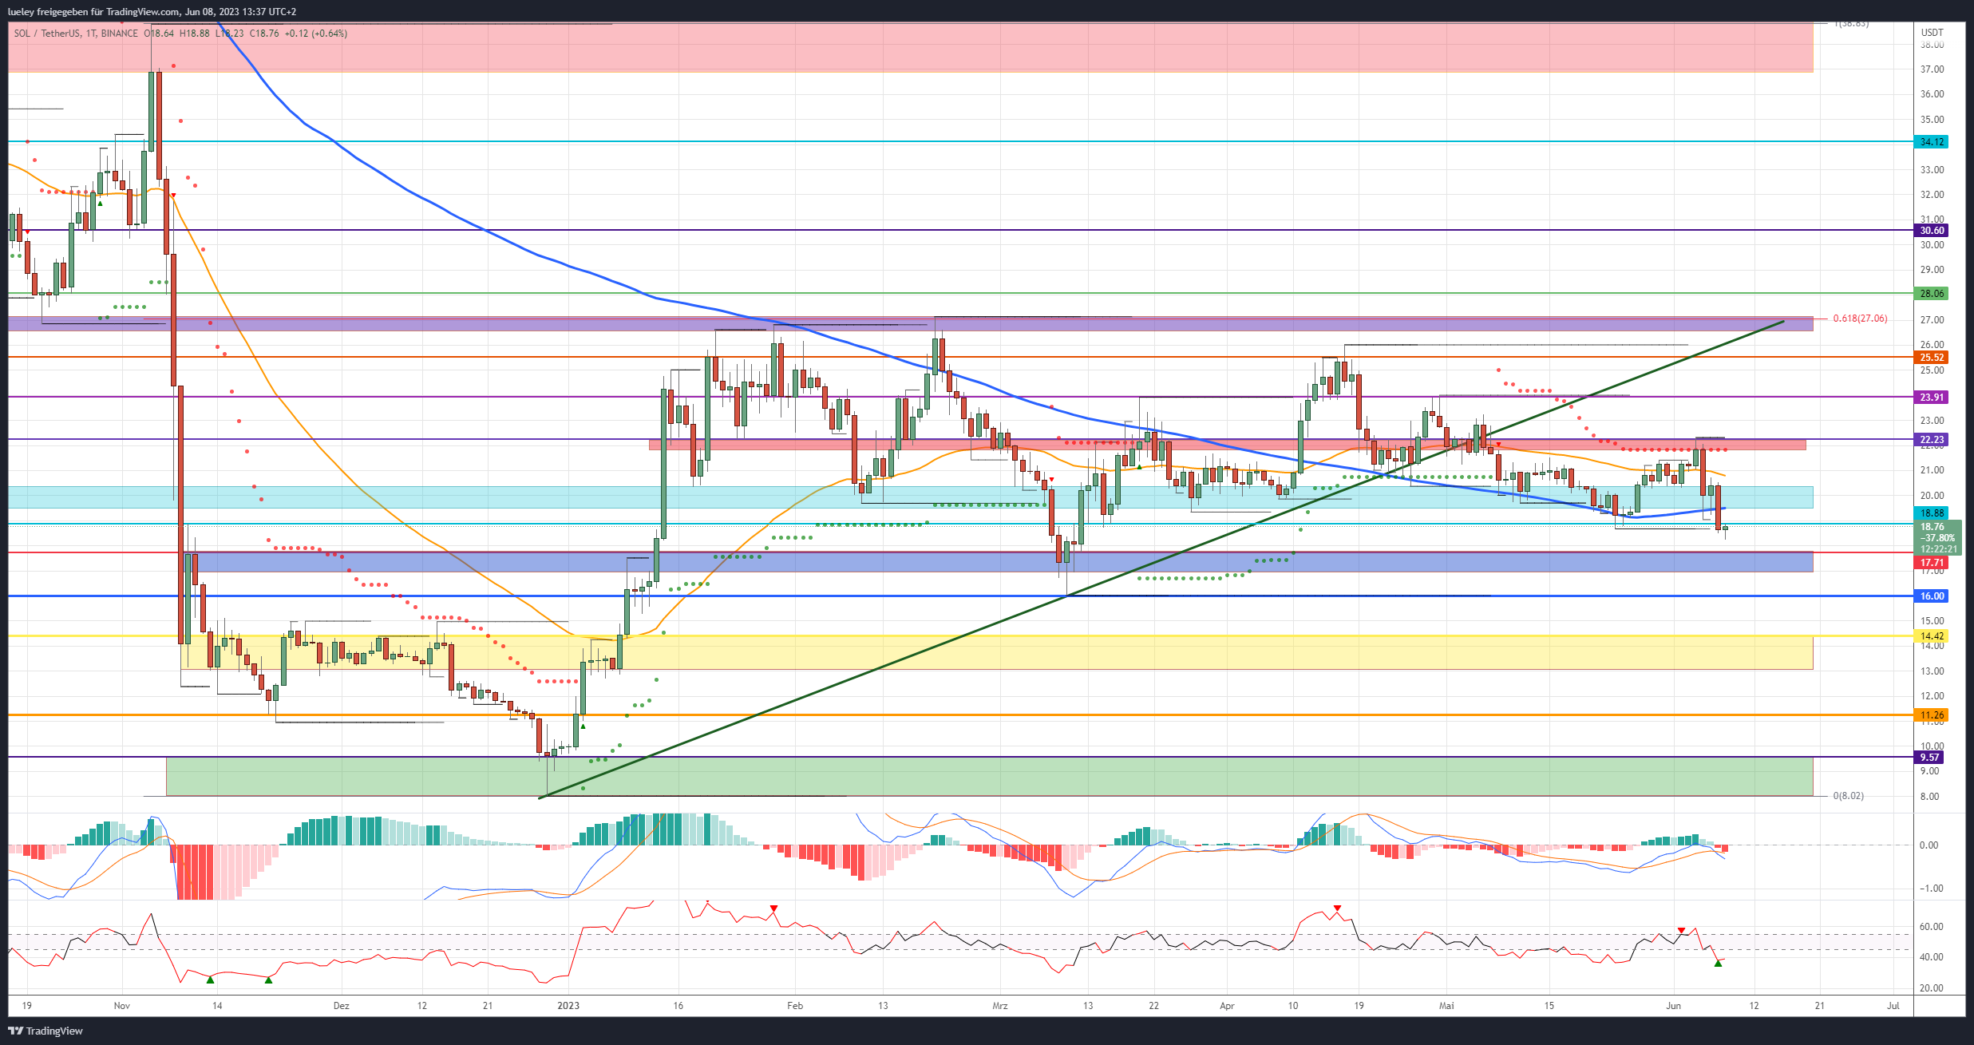Click the USDT currency label on the price axis

pyautogui.click(x=1932, y=32)
